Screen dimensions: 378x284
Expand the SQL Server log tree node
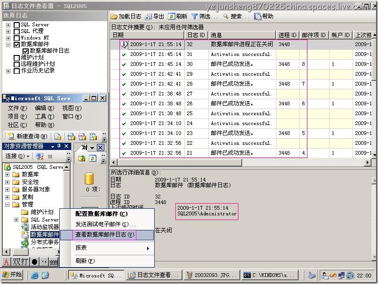point(8,25)
